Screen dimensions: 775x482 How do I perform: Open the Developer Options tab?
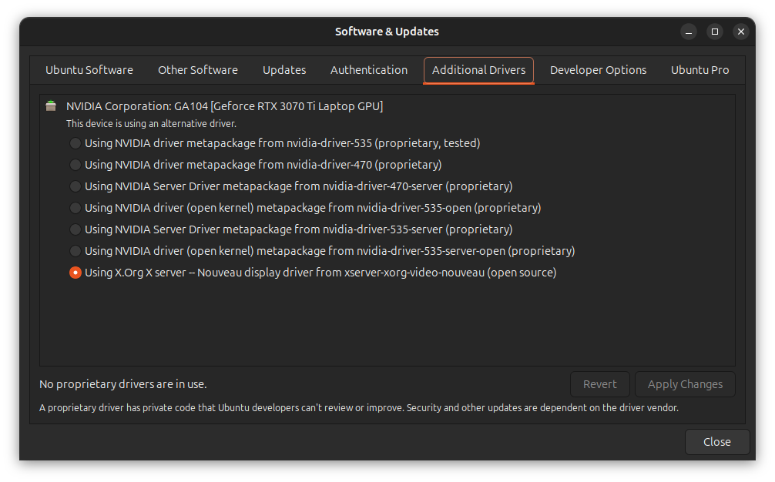point(599,69)
